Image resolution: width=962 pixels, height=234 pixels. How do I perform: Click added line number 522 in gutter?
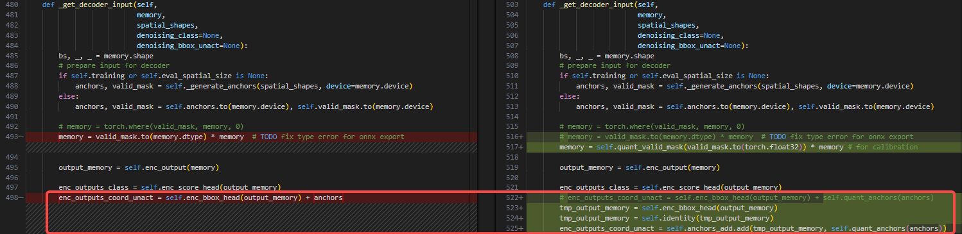pos(512,197)
